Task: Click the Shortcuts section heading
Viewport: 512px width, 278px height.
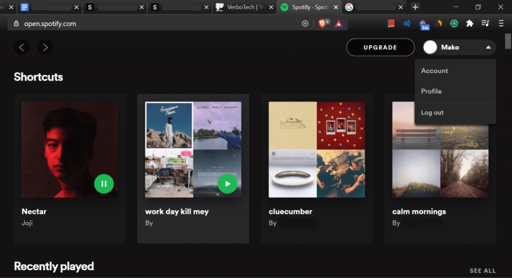Action: [38, 77]
